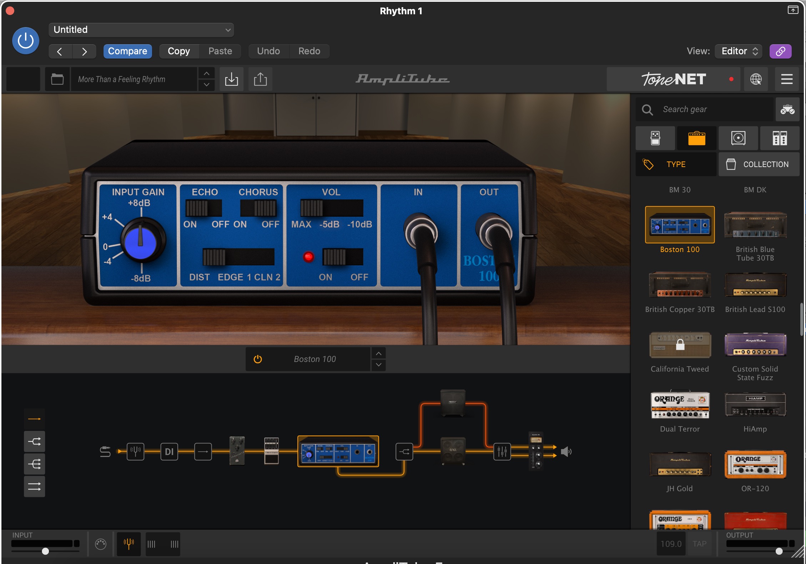This screenshot has height=564, width=806.
Task: Click the splitter block after amp
Action: click(404, 452)
